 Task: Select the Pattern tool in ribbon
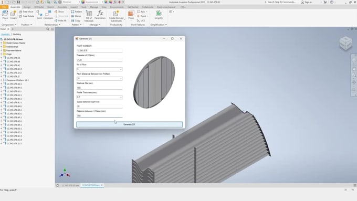coord(77,12)
